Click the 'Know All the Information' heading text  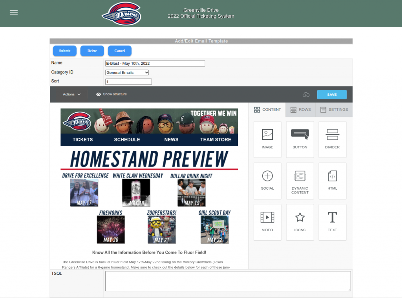coord(149,252)
